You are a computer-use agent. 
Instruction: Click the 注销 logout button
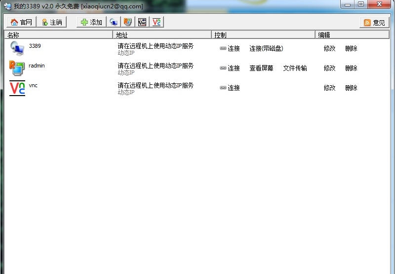point(52,22)
